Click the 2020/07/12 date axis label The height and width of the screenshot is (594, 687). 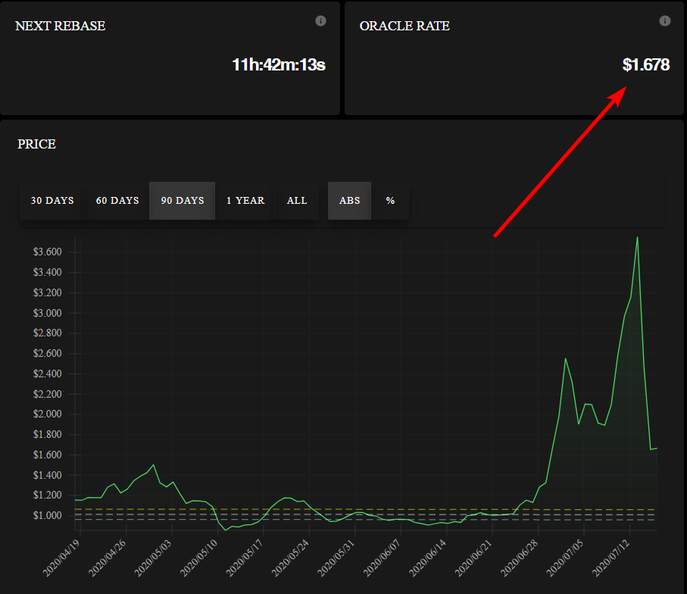tap(610, 558)
